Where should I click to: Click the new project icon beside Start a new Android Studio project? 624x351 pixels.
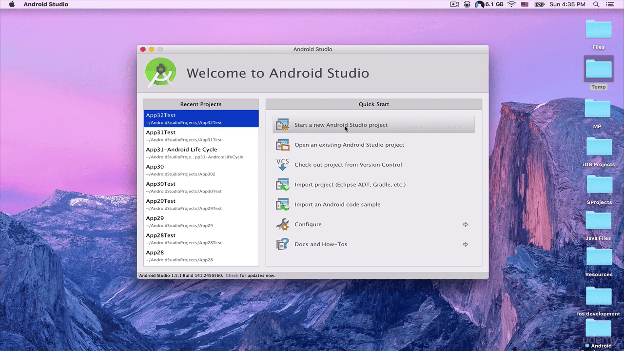click(282, 125)
